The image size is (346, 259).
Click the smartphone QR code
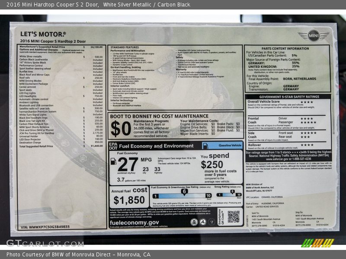click(x=234, y=217)
